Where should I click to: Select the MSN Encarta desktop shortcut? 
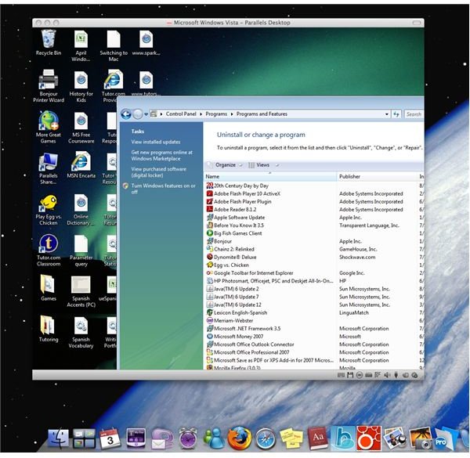pos(81,165)
